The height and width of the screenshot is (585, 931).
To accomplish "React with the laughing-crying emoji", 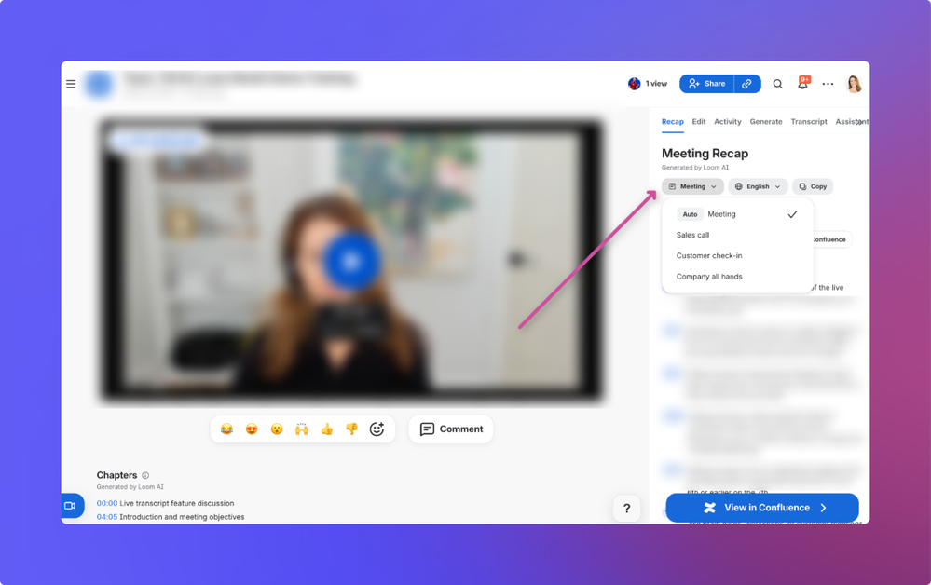I will [x=226, y=429].
